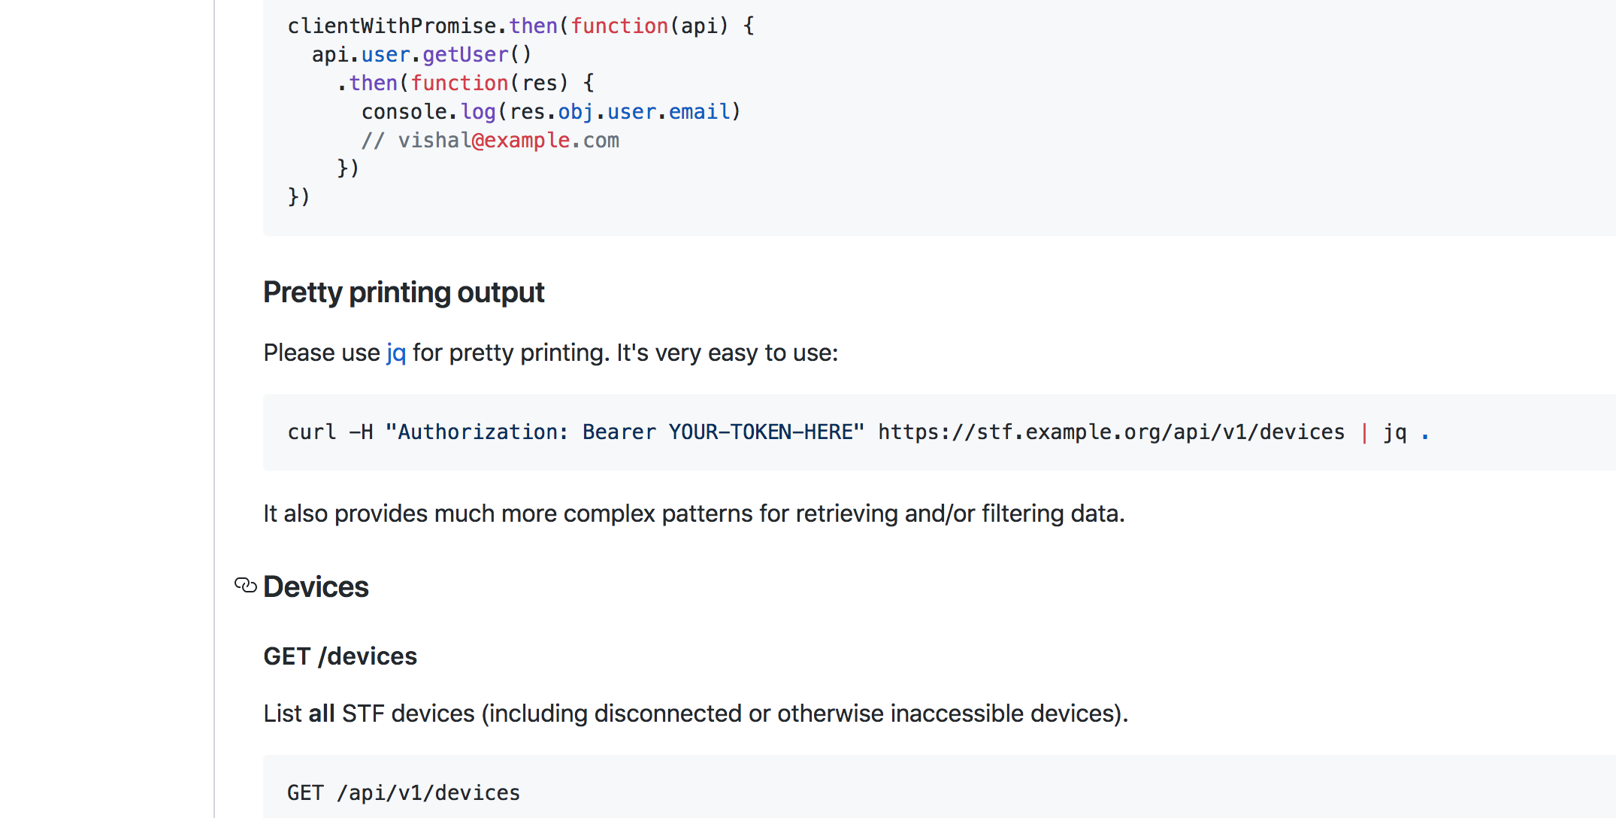Click the Authorization: Bearer text in the curl command
This screenshot has width=1616, height=818.
(x=526, y=432)
